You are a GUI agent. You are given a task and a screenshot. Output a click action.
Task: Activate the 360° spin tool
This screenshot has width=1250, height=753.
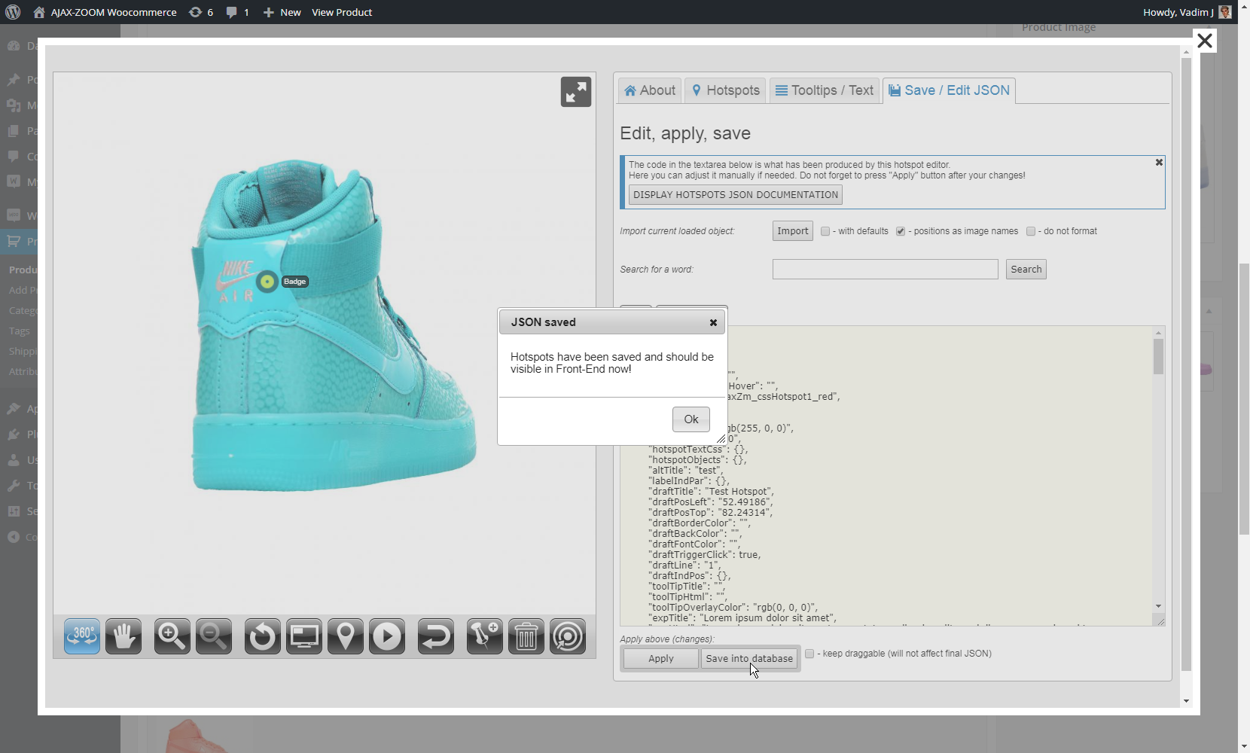[x=82, y=636]
